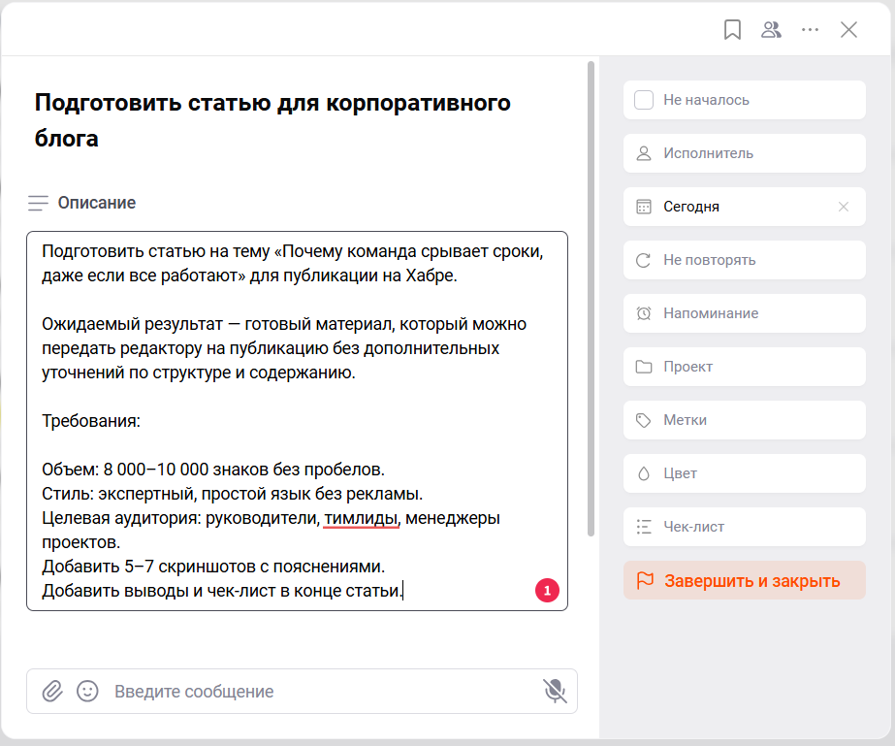Click the line 'Добавить 5–7 скриншотов с пояснениями.'

213,567
